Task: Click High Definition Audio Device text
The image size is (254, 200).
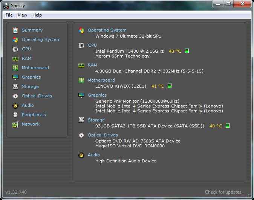Action: (126, 161)
